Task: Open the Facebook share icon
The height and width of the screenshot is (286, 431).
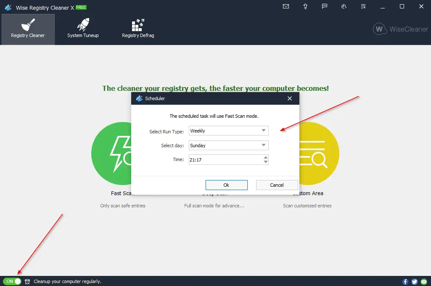Action: [x=405, y=282]
